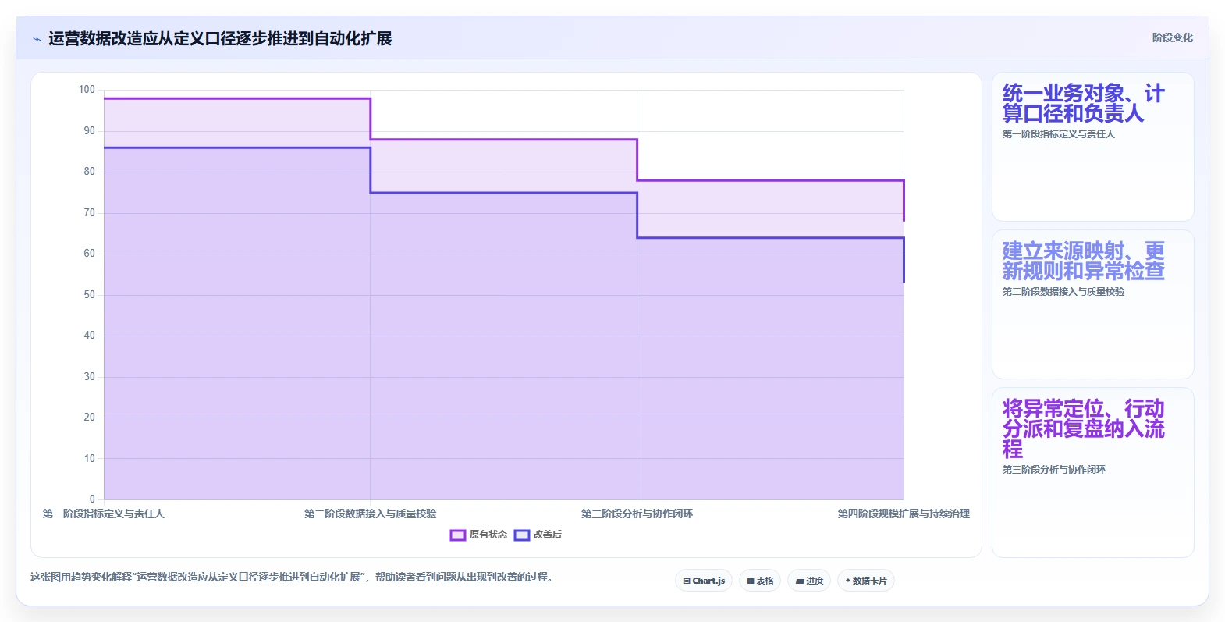1225x622 pixels.
Task: Click card subtitle 第一阶段指标定义与责任人
Action: tap(1059, 134)
